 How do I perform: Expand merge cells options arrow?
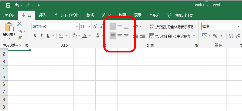click(194, 36)
